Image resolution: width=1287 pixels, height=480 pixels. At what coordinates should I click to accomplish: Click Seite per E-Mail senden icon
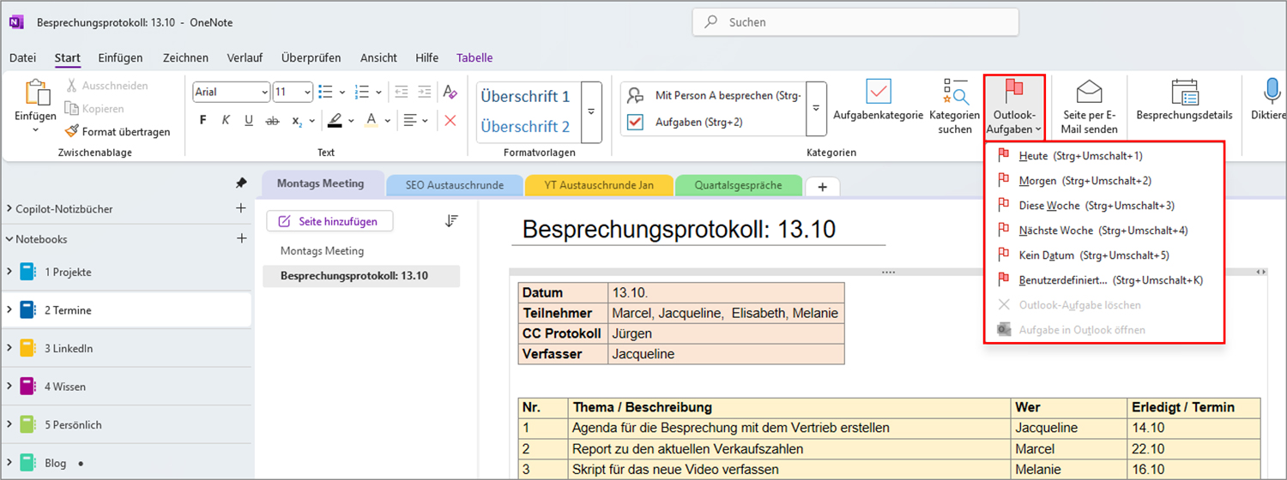tap(1090, 92)
